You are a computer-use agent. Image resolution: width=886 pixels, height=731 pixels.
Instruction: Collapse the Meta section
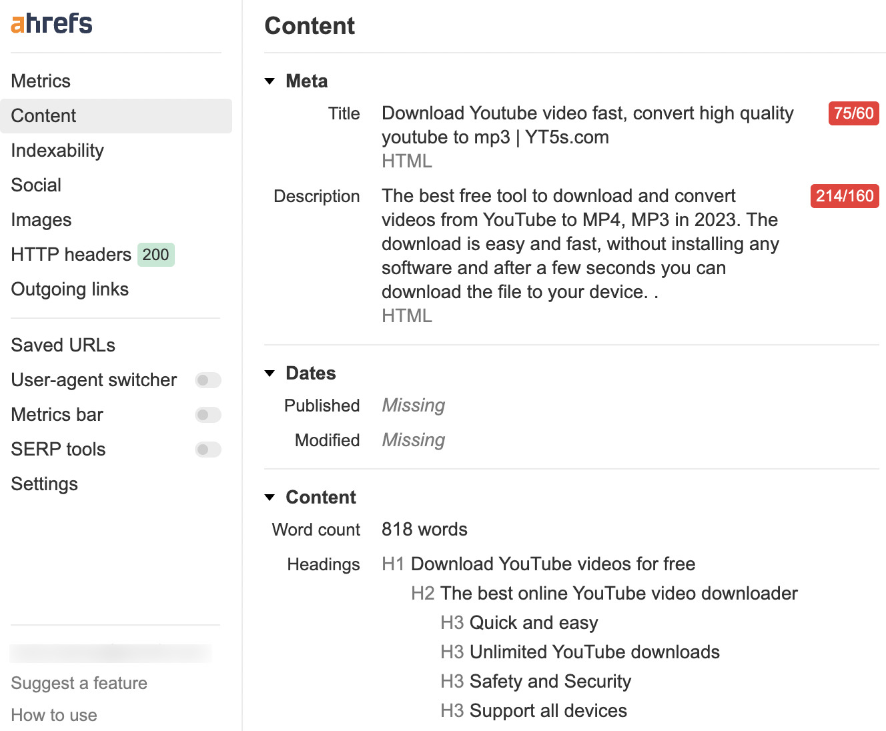pos(270,81)
